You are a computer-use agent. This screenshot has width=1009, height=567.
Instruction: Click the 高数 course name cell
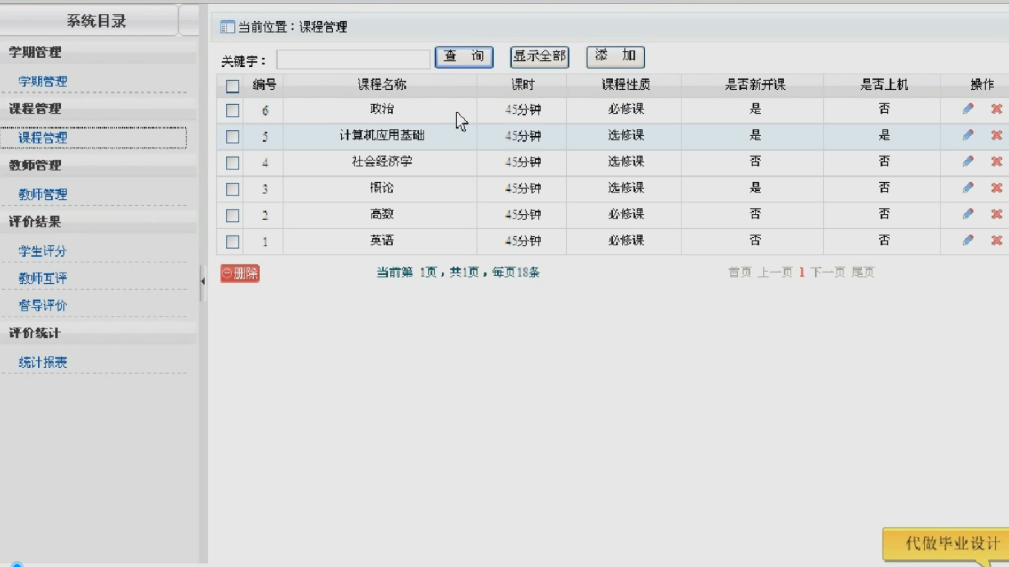[382, 214]
